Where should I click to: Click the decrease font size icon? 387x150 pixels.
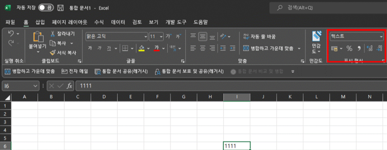point(178,36)
